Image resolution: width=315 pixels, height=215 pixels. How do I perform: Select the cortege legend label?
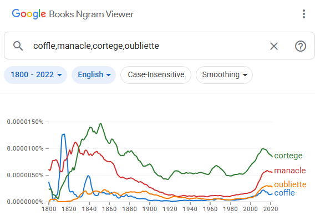coord(288,156)
